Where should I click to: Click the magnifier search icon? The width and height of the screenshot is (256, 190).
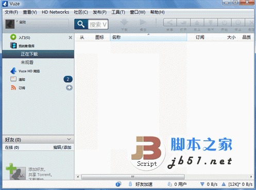81,24
